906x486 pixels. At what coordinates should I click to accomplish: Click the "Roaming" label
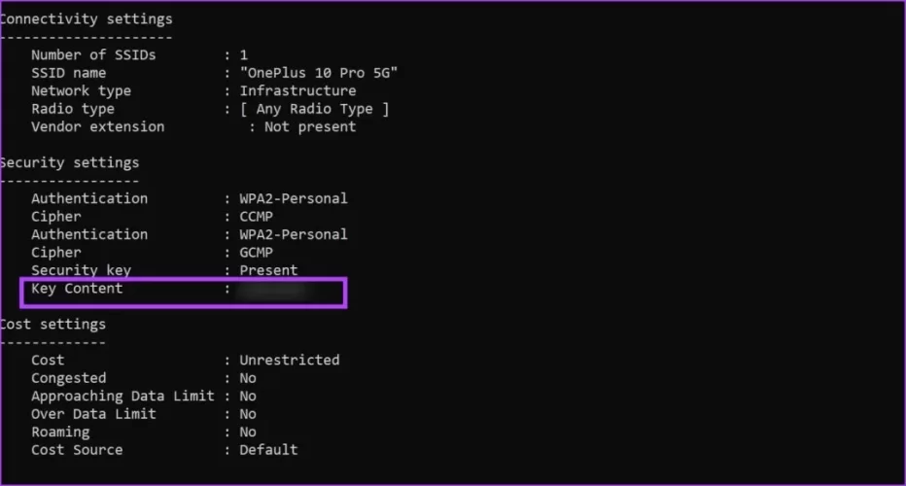tap(60, 432)
